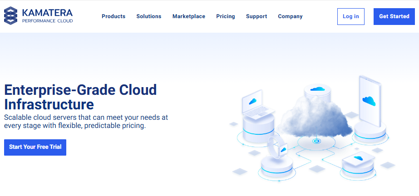This screenshot has width=419, height=196.
Task: Click the scalable cloud servers description text
Action: 86,122
